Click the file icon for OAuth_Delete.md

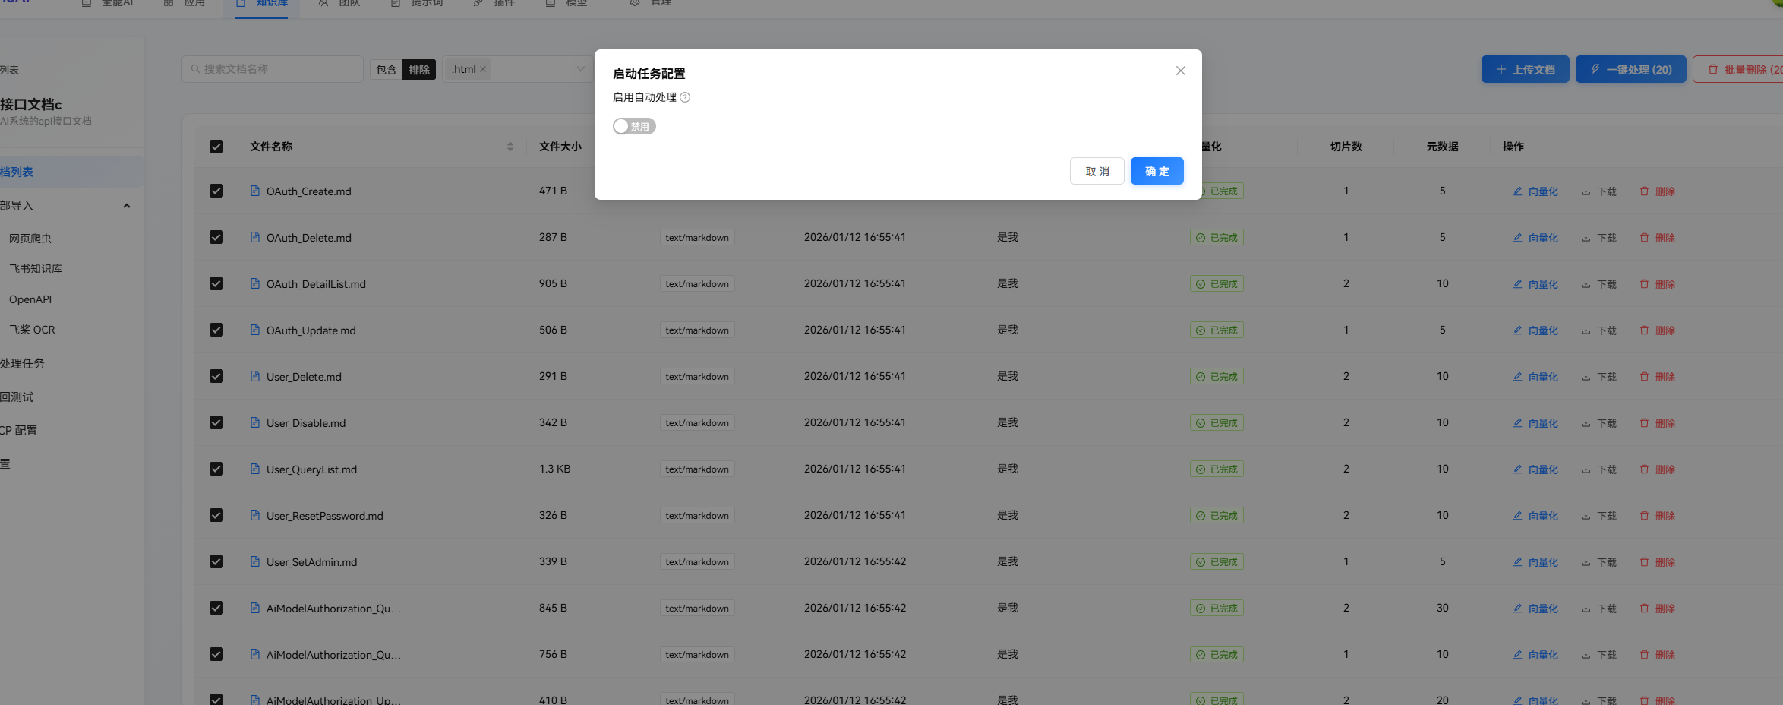[x=255, y=237]
